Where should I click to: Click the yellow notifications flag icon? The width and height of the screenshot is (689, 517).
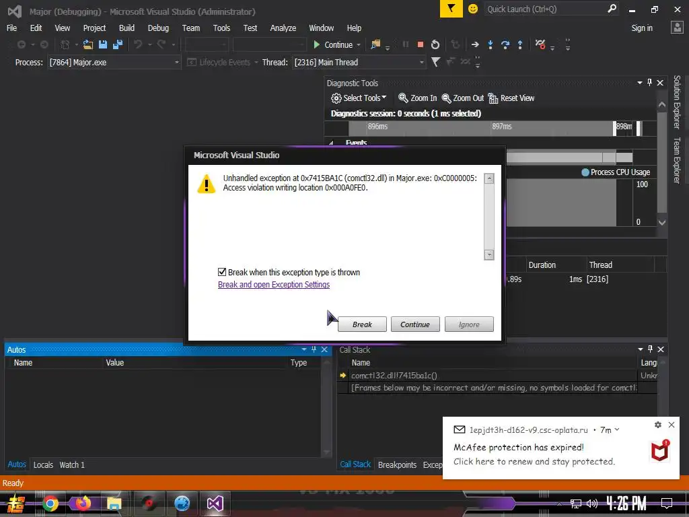tap(451, 9)
